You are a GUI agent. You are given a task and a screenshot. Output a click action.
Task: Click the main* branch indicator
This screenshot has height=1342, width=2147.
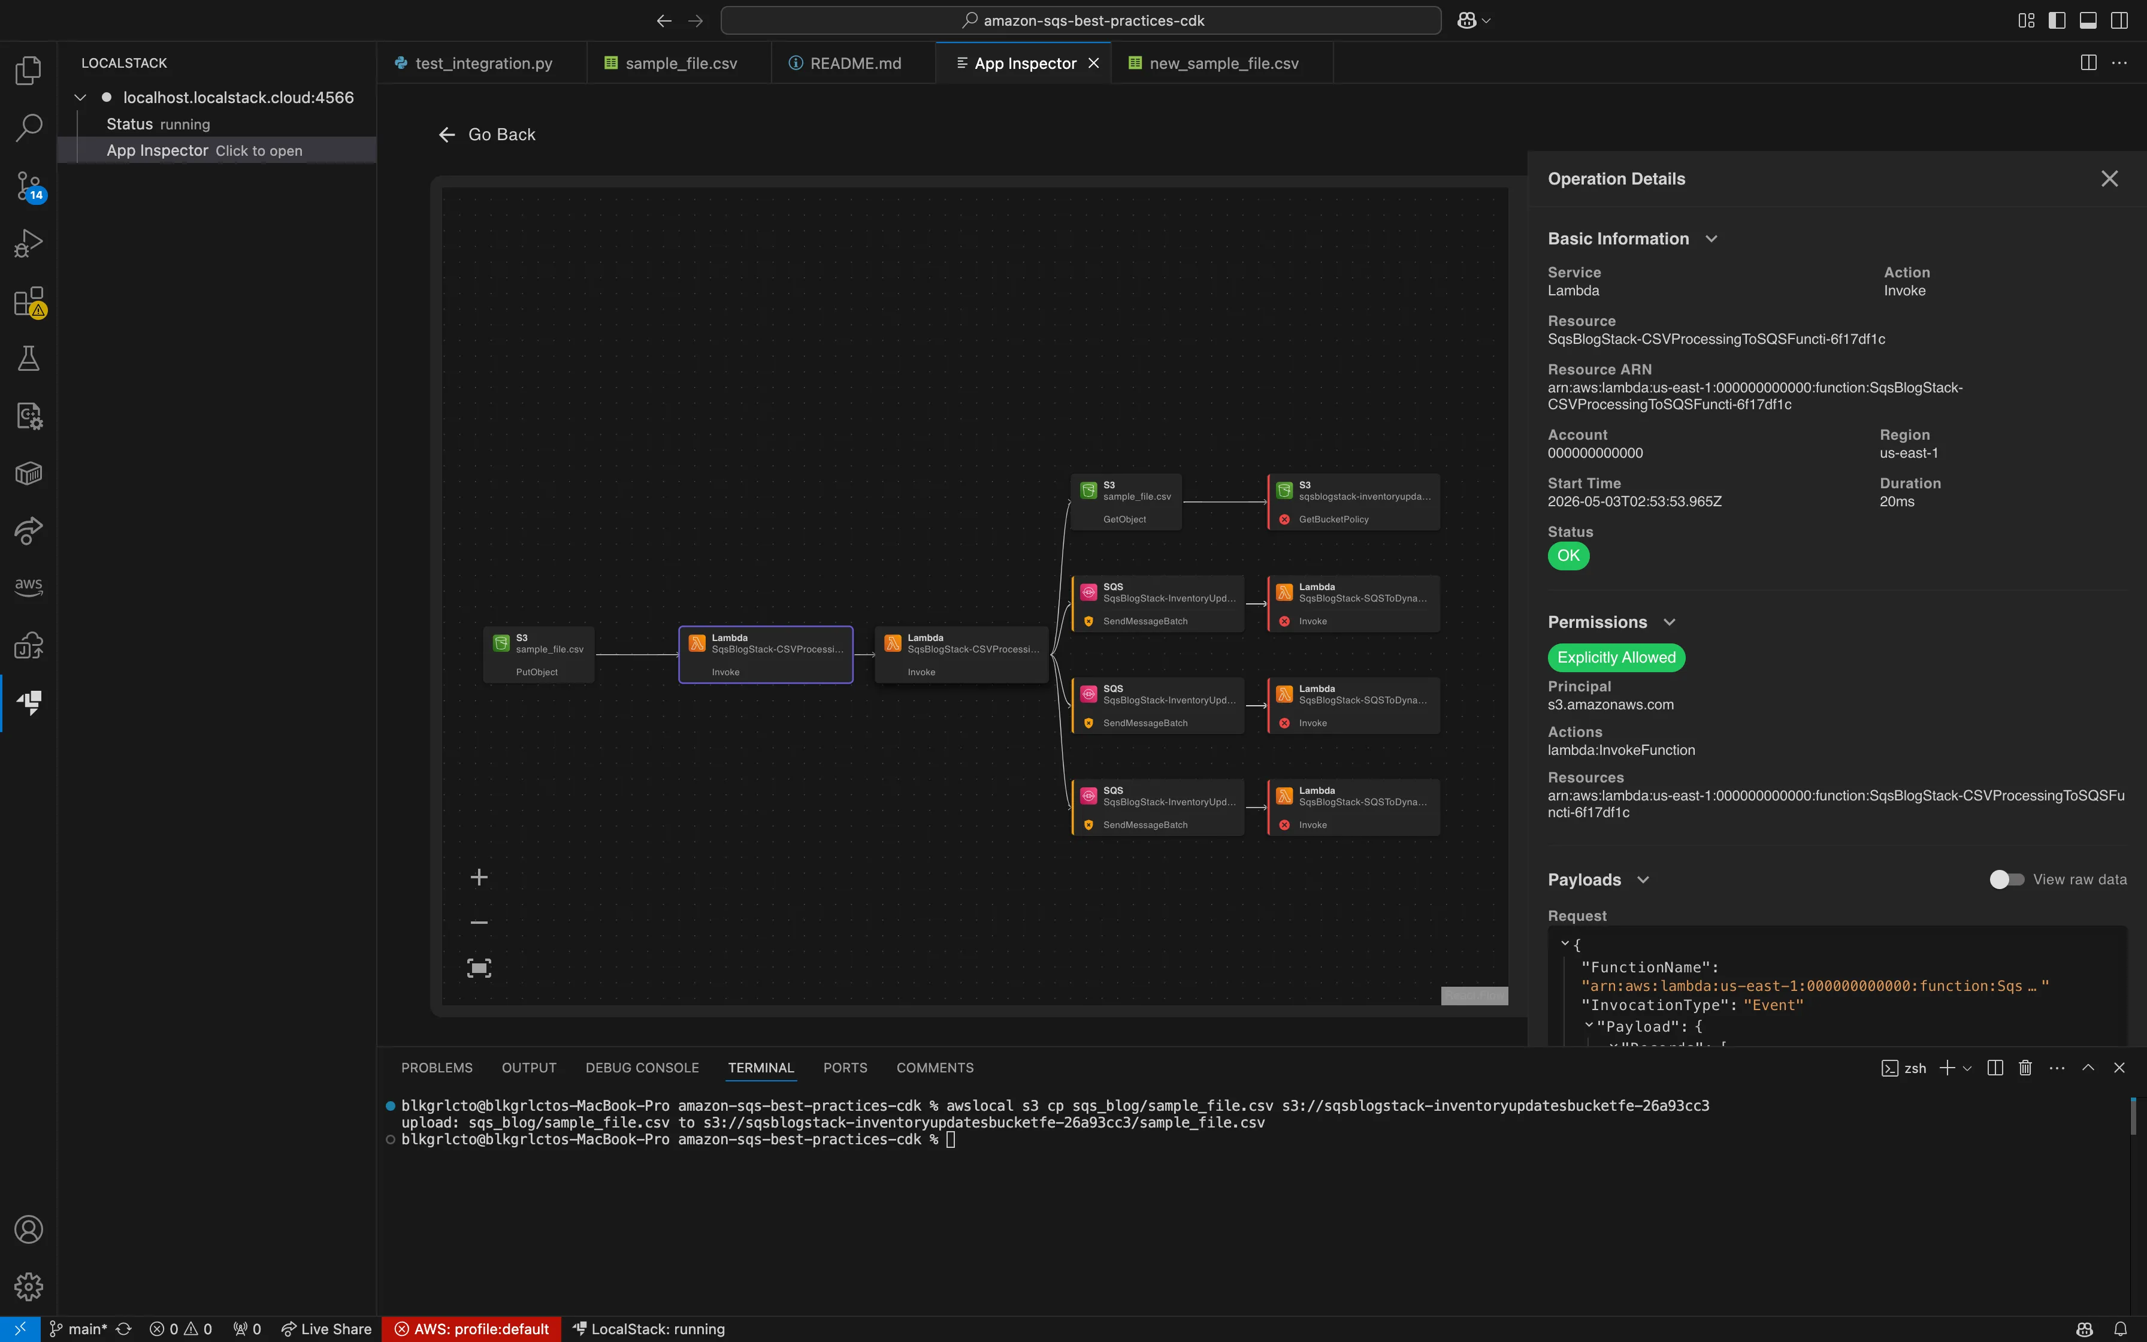[x=78, y=1329]
